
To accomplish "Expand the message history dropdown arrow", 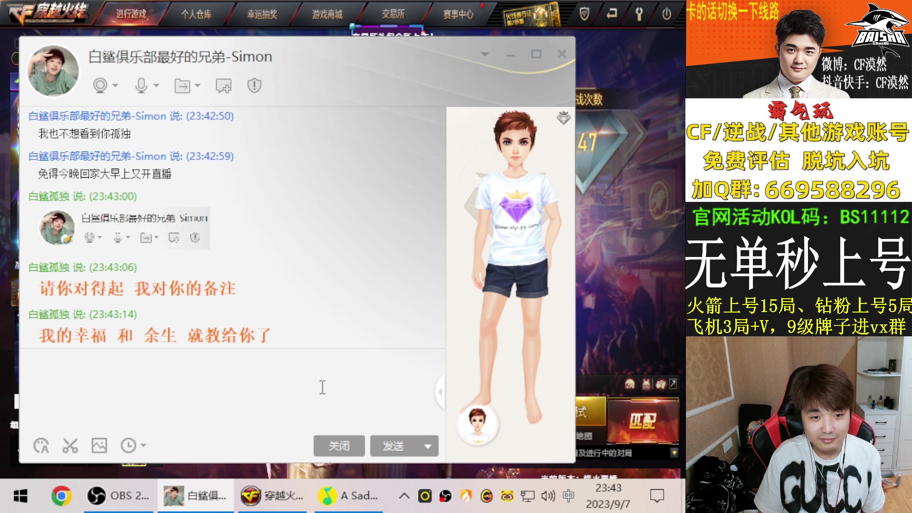I will tap(143, 446).
